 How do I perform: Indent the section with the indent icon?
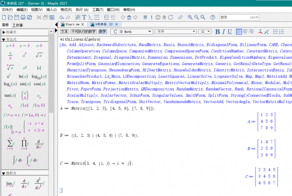(106, 17)
